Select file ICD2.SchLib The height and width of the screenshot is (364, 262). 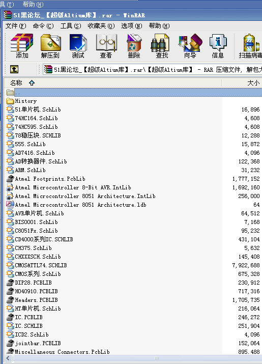click(32, 334)
